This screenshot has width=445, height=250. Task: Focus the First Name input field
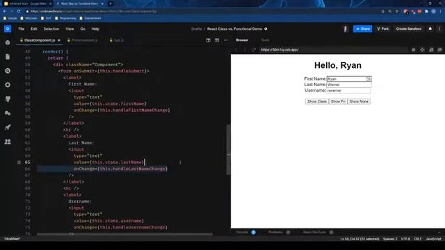[349, 78]
